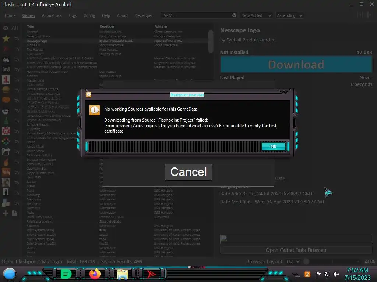Open the green notes app in taskbar
This screenshot has height=282, width=377.
pos(66,274)
